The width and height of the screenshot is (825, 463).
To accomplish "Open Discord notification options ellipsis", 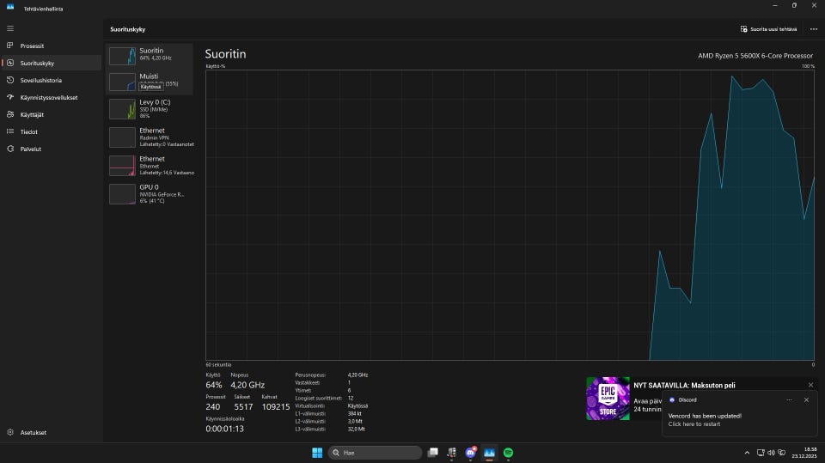I will (789, 399).
